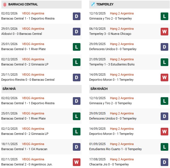Click D badge for Barracas Central 1-1 Deportivo Riestra, top list
Viewport: 170px width, 168px height.
[76, 16]
